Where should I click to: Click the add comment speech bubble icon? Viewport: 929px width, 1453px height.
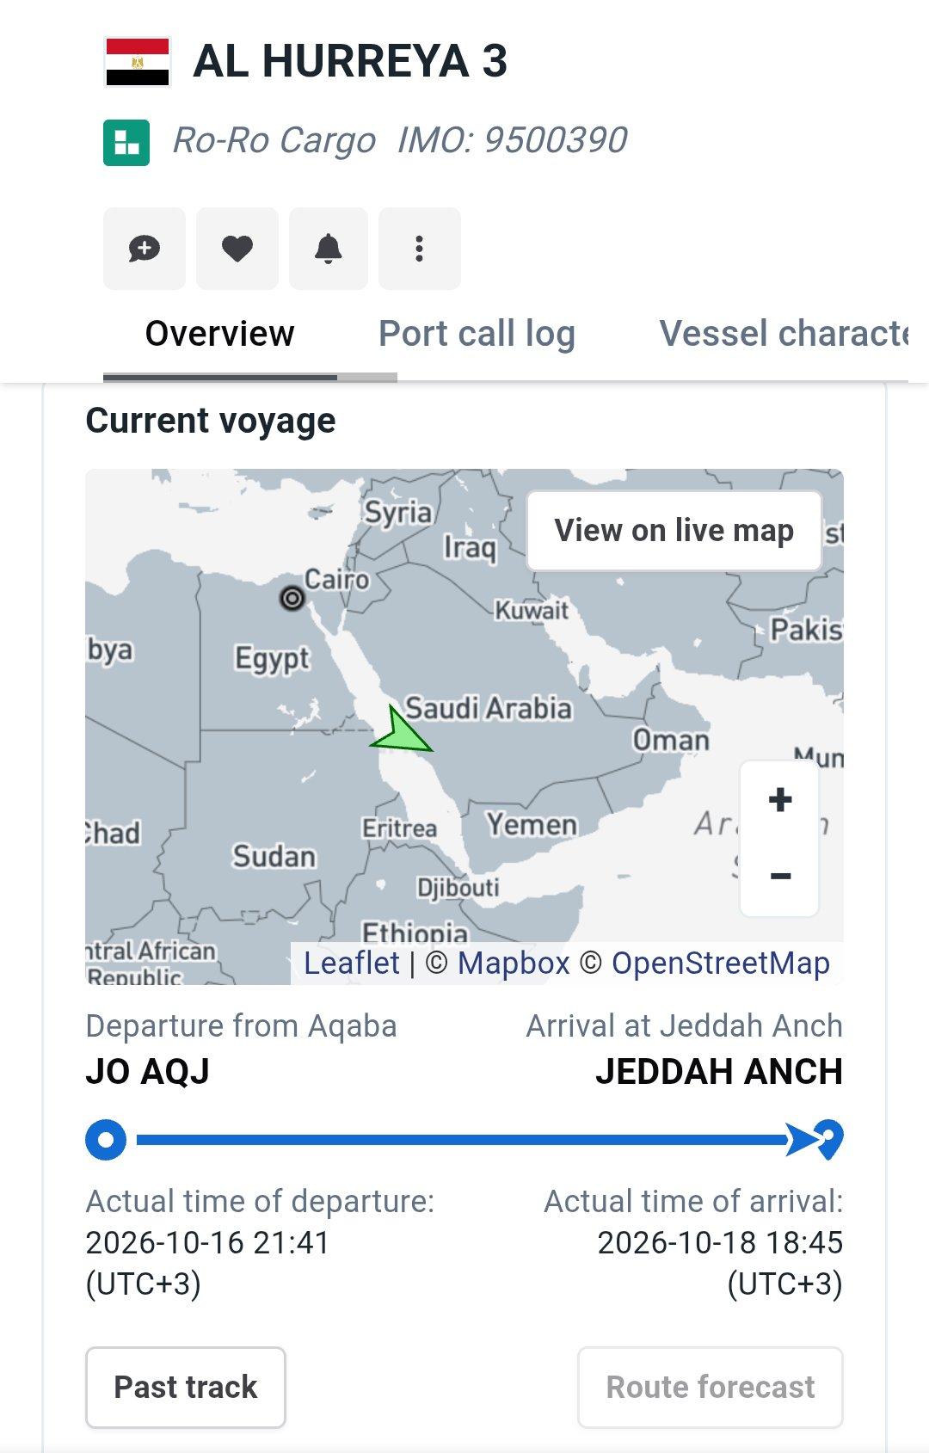tap(145, 249)
